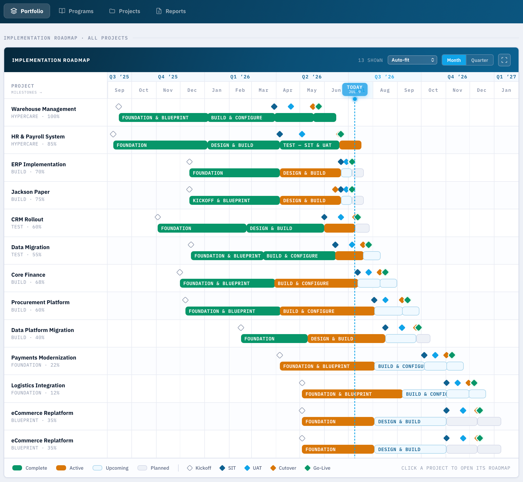Click the Today Jul 9 marker
The image size is (523, 482).
(x=355, y=89)
